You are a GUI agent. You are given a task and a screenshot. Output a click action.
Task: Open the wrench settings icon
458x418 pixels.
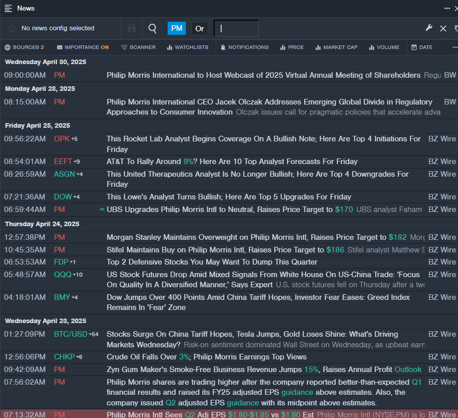tap(429, 28)
